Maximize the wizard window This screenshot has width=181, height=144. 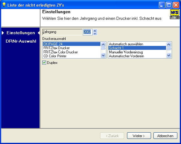pos(169,5)
